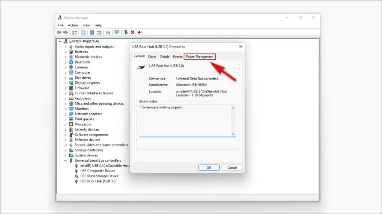Click Show/Hide Console Tree toolbar icon

pyautogui.click(x=75, y=32)
